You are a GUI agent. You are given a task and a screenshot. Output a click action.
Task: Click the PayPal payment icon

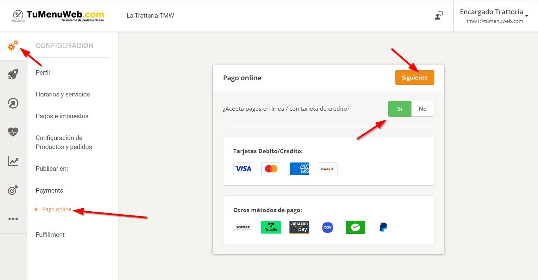383,227
